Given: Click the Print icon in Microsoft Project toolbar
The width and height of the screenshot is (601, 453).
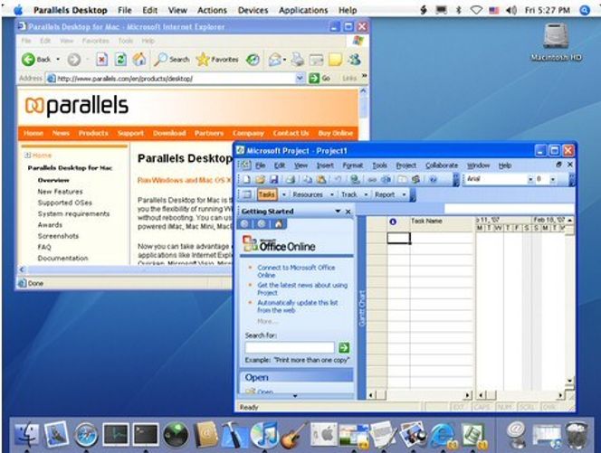Looking at the screenshot, I should (x=291, y=179).
